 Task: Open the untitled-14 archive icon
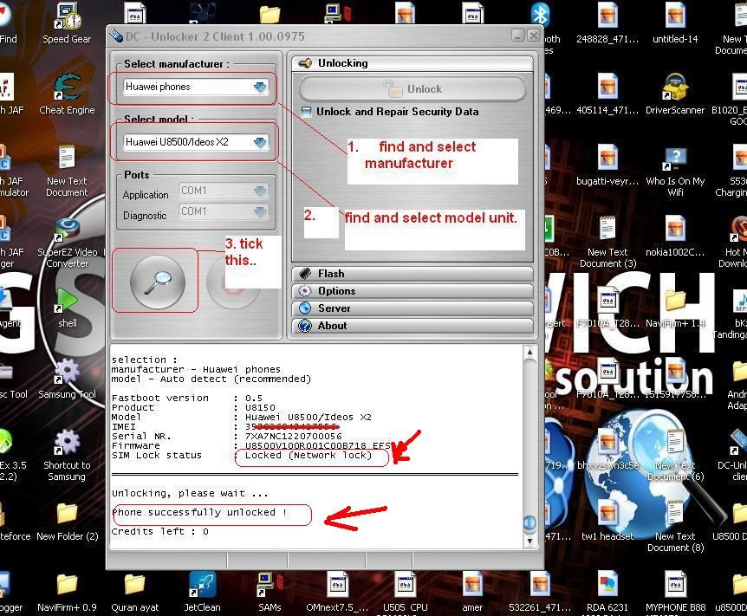[x=675, y=23]
